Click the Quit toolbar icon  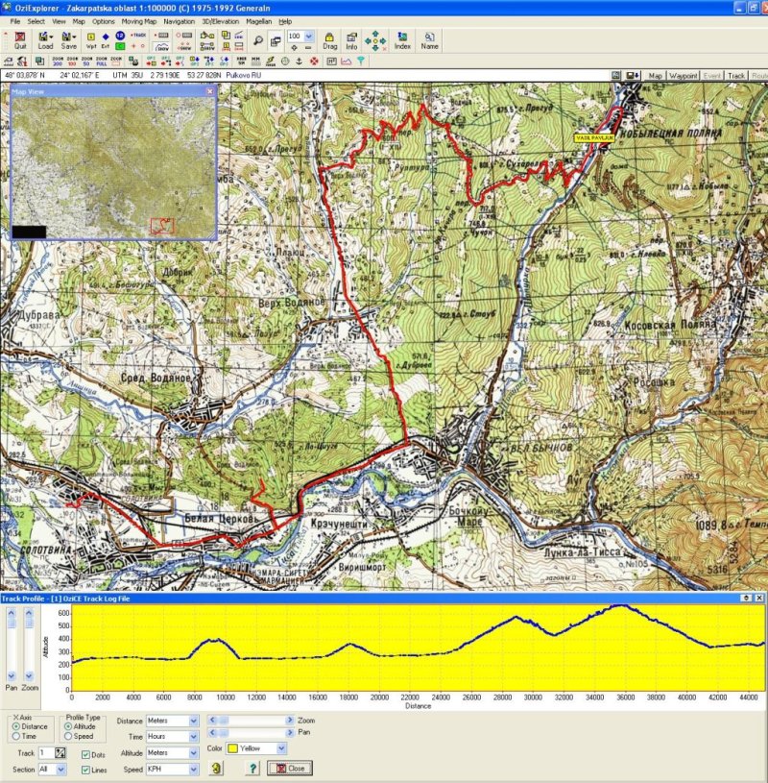(20, 39)
